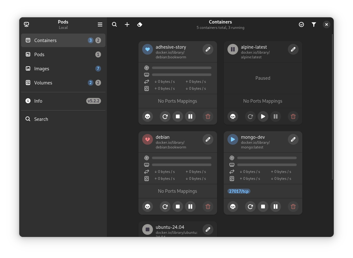Open the containers filter funnel menu
This screenshot has height=258, width=353.
[314, 24]
